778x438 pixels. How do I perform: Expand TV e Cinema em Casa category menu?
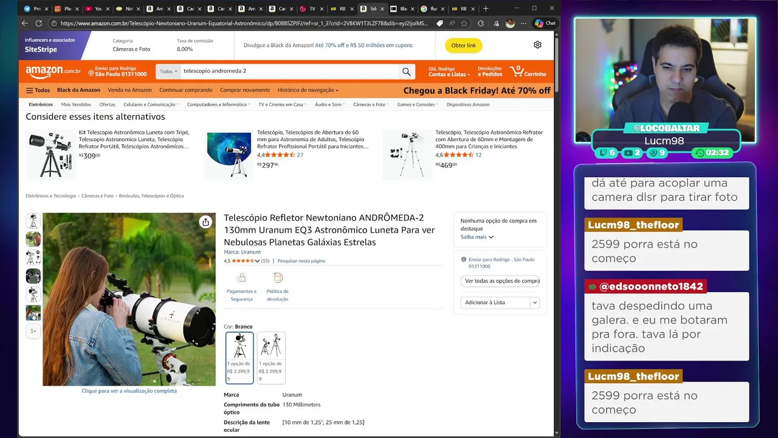tap(282, 105)
